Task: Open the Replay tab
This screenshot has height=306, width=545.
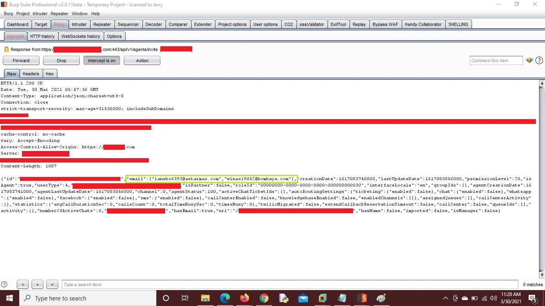Action: click(359, 24)
